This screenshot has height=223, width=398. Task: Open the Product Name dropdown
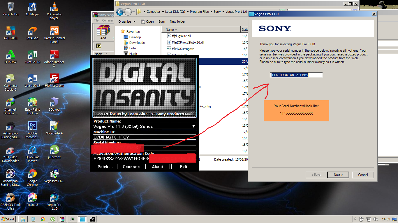193,126
